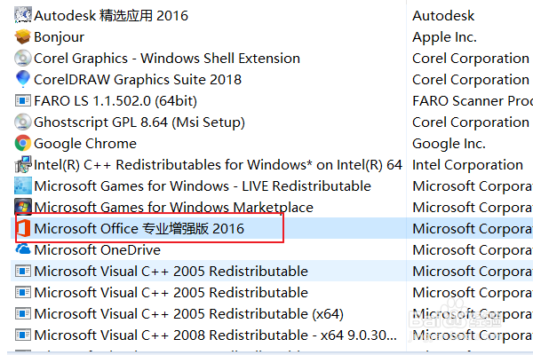This screenshot has width=533, height=355.
Task: Click the Google Chrome icon
Action: 23,143
